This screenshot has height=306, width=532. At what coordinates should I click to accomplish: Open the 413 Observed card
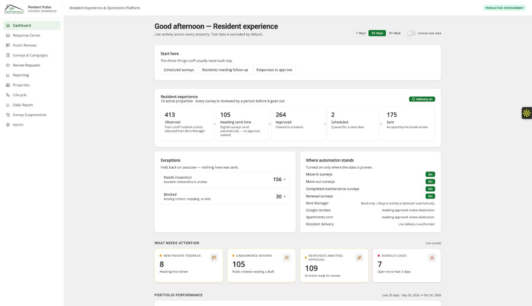click(x=187, y=124)
